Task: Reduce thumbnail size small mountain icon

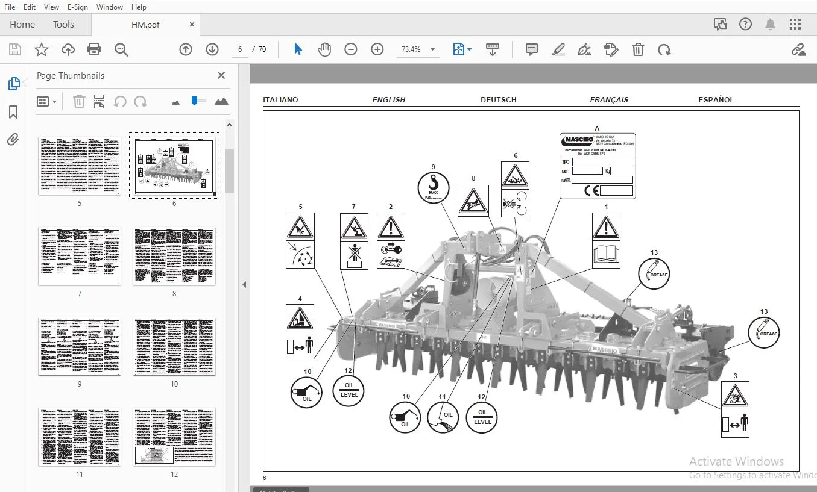Action: click(175, 102)
